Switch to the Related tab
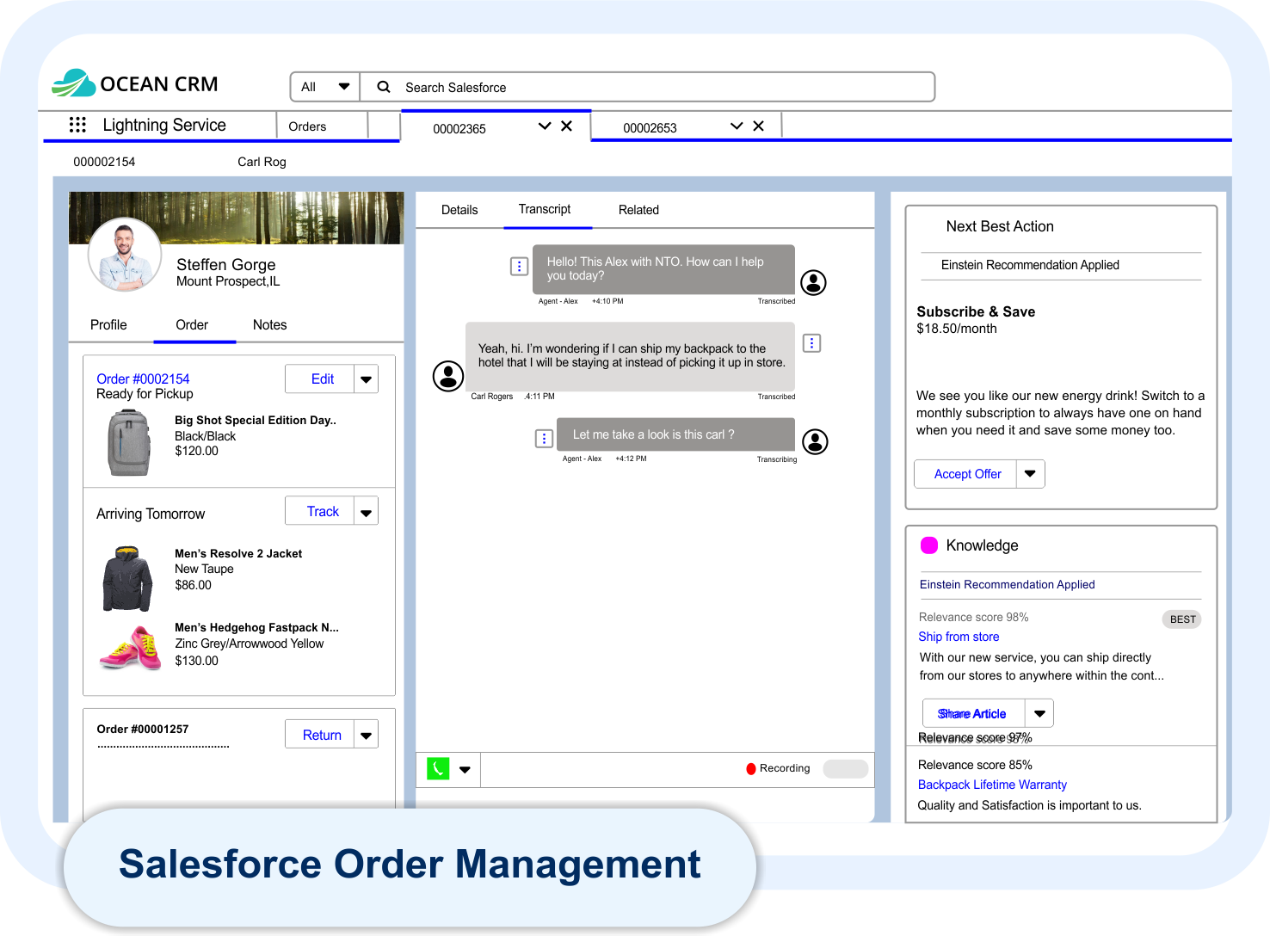This screenshot has height=936, width=1270. [x=638, y=210]
